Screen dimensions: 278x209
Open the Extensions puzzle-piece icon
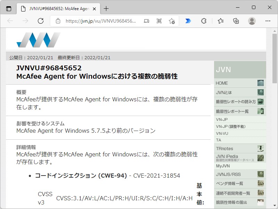[204, 21]
